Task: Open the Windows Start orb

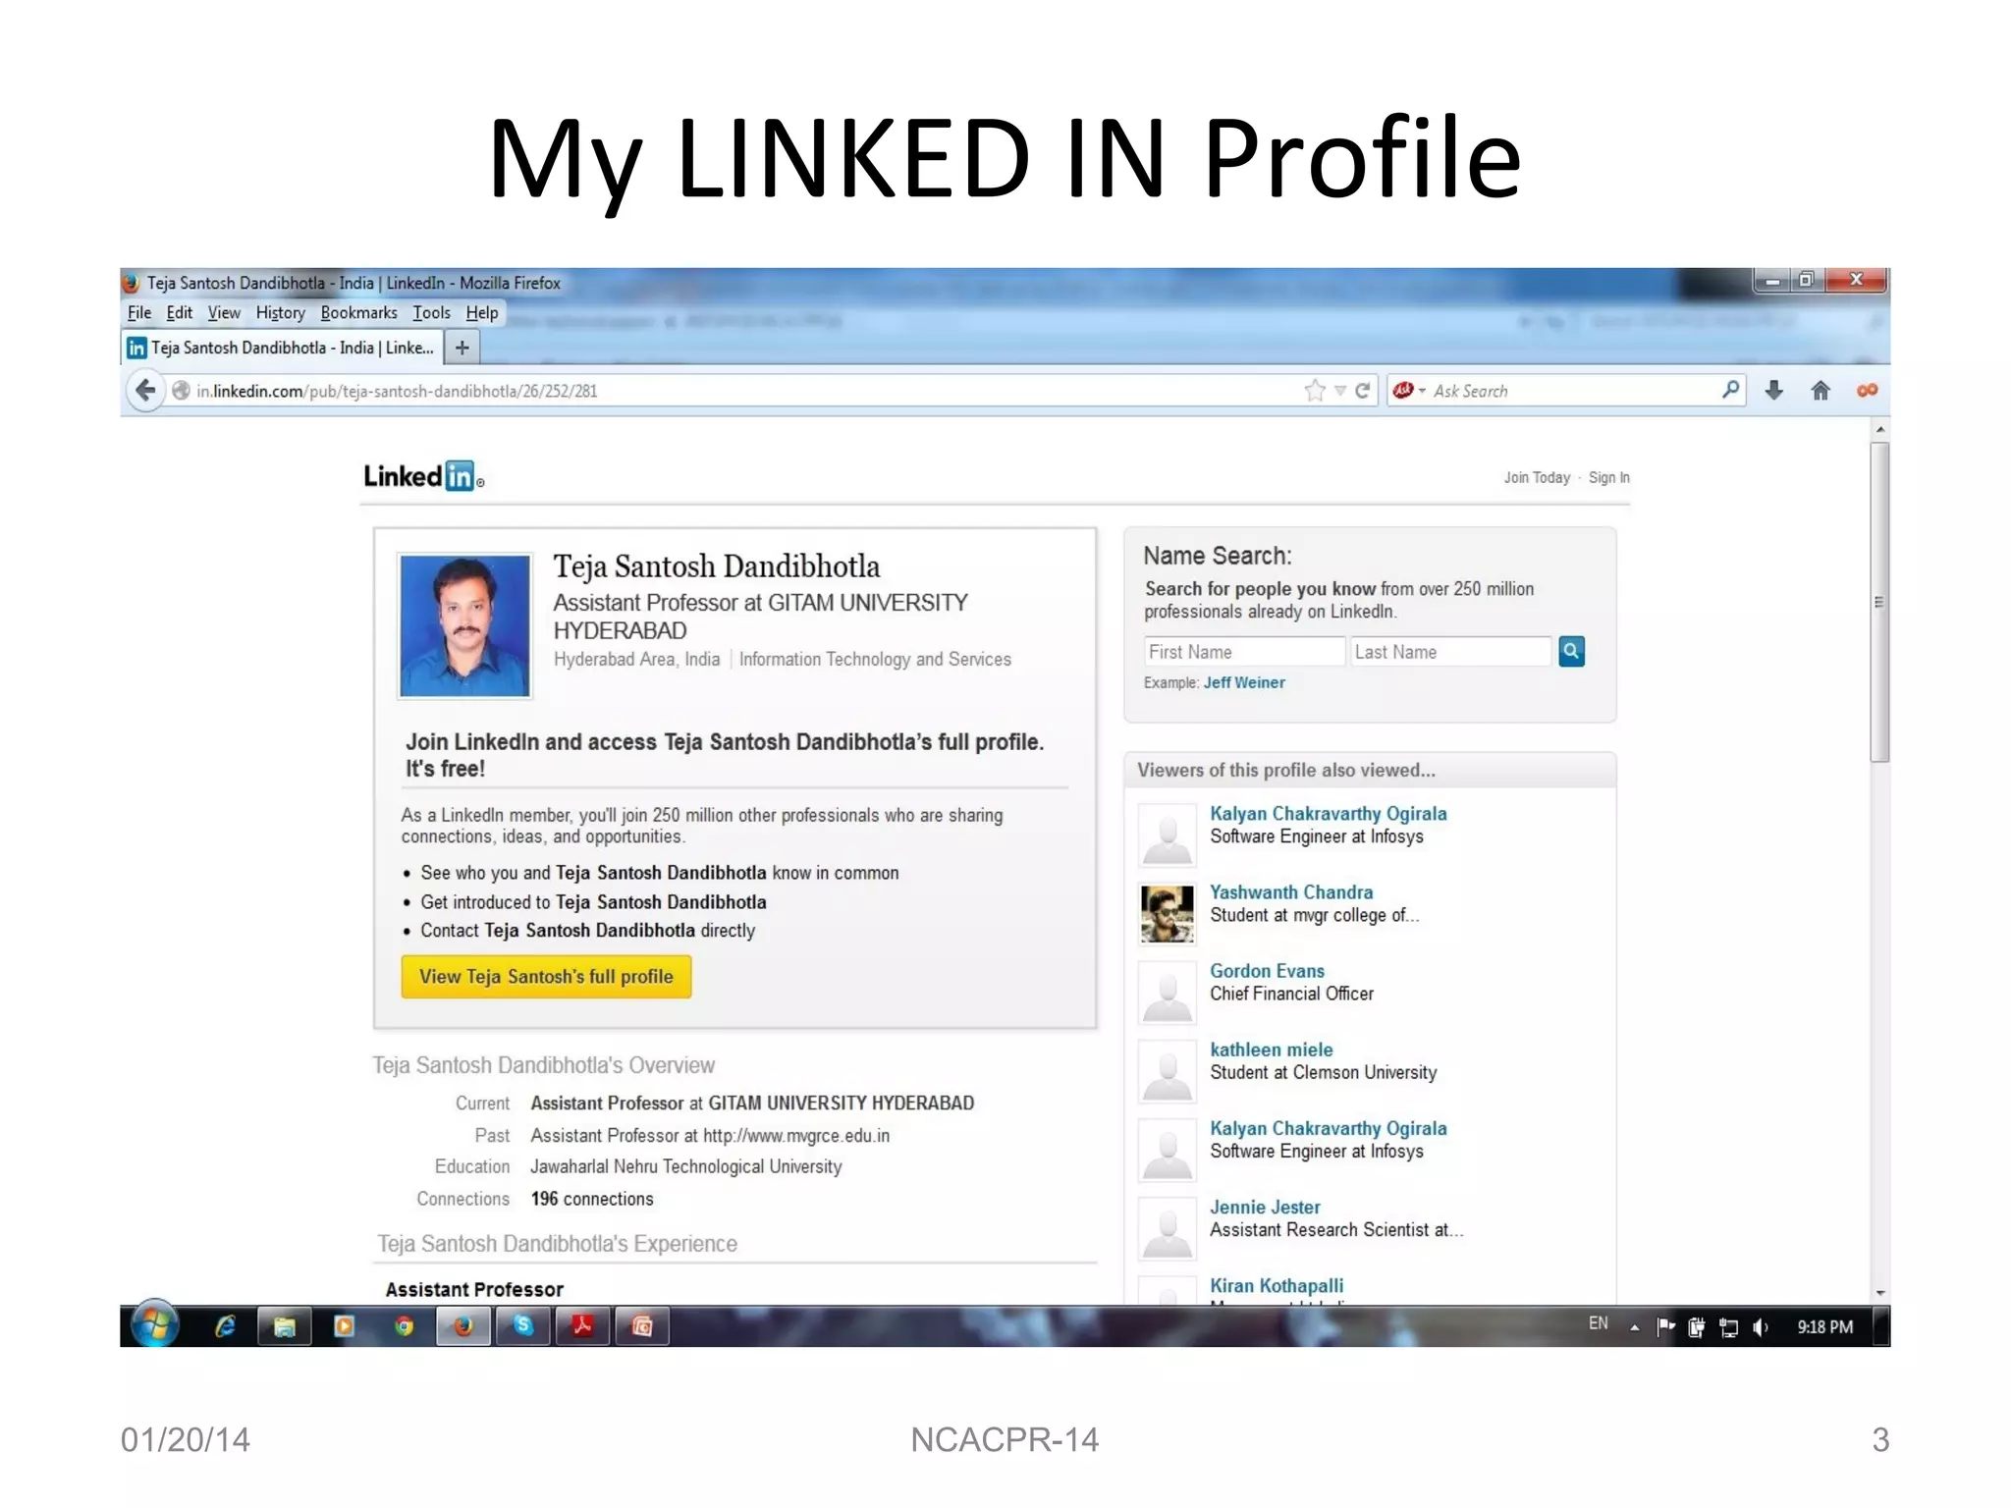Action: pos(155,1325)
